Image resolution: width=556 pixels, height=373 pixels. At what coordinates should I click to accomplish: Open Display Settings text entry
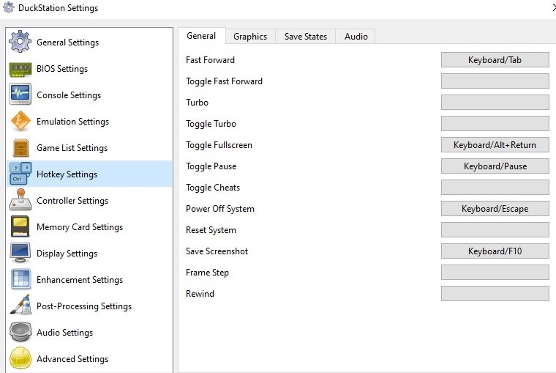[67, 254]
